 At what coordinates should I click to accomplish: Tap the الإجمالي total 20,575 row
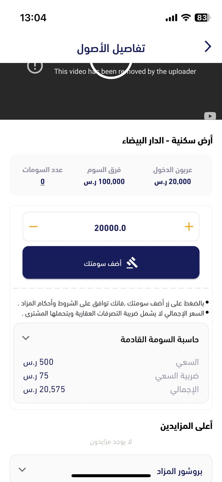[x=111, y=390]
